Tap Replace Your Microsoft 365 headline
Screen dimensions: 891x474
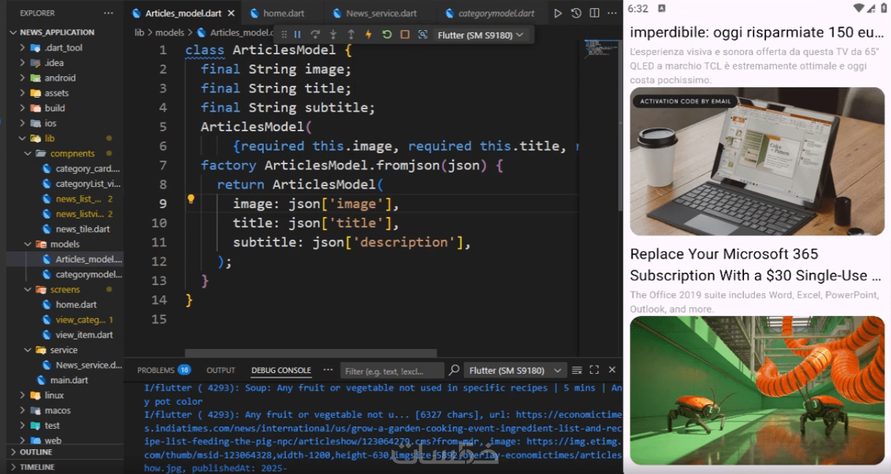point(756,264)
